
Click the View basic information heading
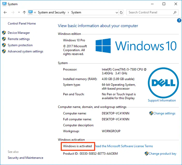98,26
